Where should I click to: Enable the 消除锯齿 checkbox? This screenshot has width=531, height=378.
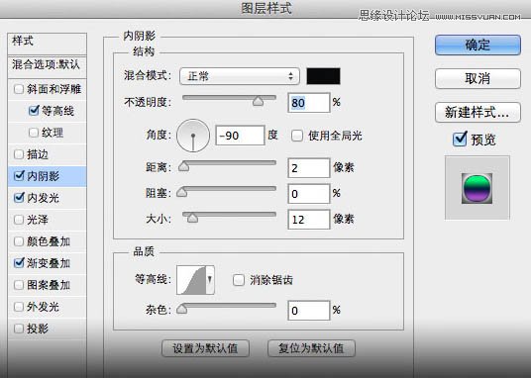239,280
